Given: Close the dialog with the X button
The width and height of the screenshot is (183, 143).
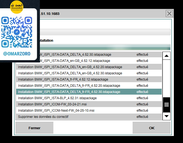Looking at the screenshot, I should (x=169, y=14).
